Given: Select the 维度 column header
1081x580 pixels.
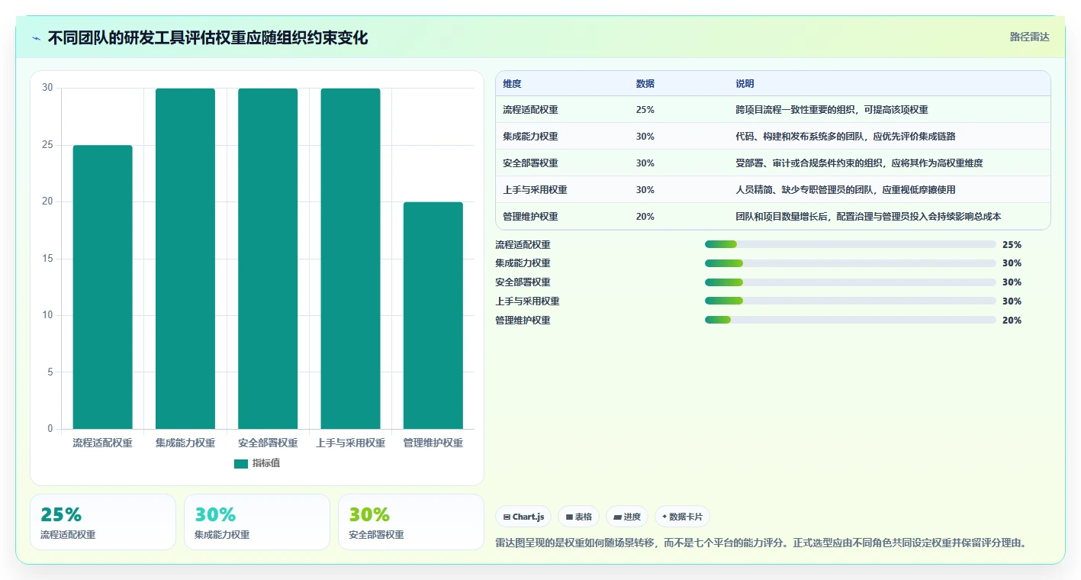Looking at the screenshot, I should point(512,84).
